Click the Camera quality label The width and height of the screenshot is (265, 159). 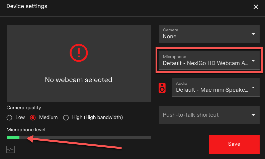[24, 108]
